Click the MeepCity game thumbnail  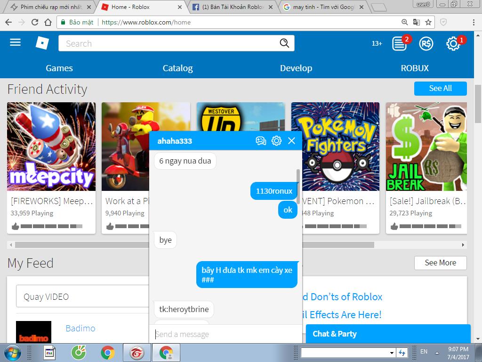point(51,147)
